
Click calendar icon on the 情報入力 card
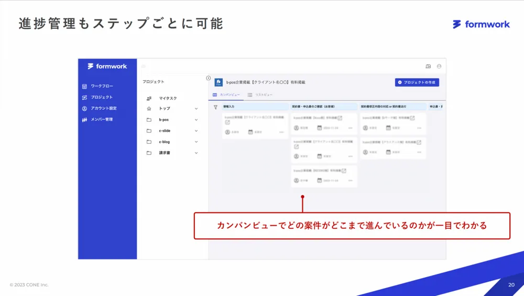(x=250, y=132)
